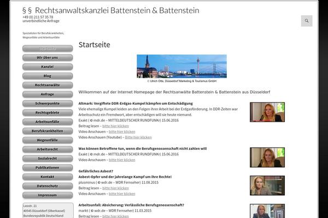Open the Startseite menu button
The height and width of the screenshot is (218, 328).
coord(48,49)
